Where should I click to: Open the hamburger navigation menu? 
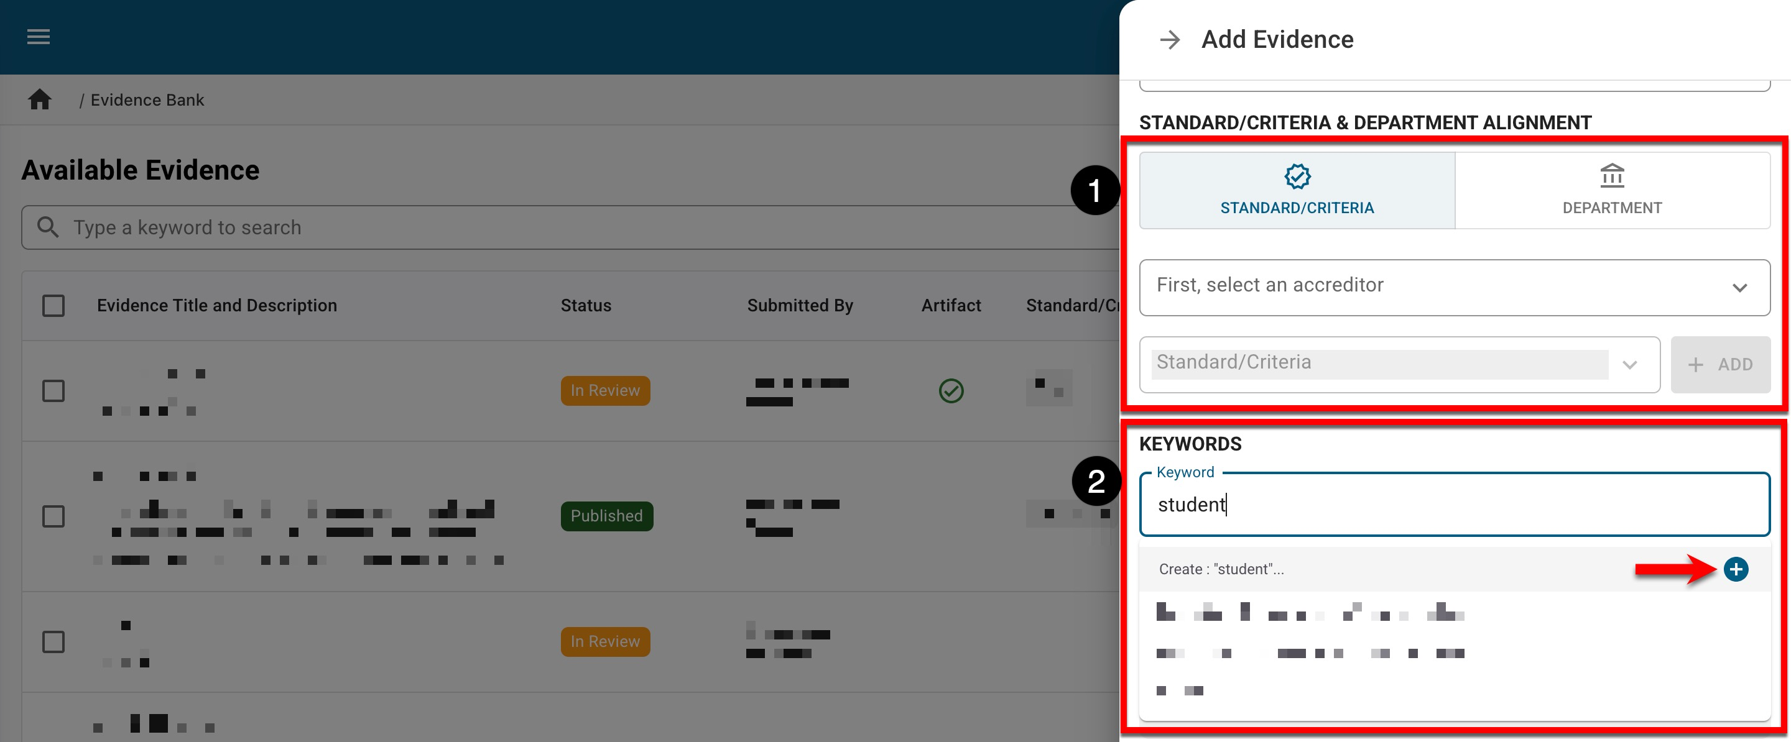coord(38,37)
